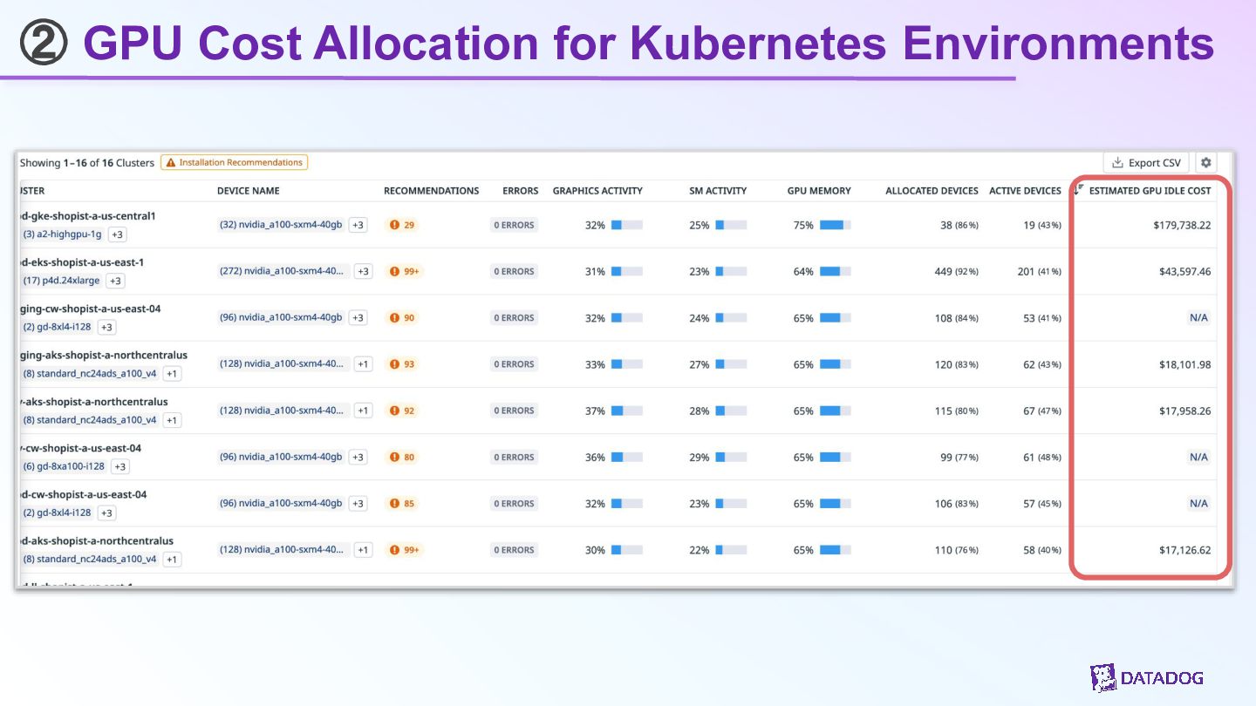The width and height of the screenshot is (1256, 706).
Task: Open the 90 recommendations warning badge
Action: click(403, 318)
